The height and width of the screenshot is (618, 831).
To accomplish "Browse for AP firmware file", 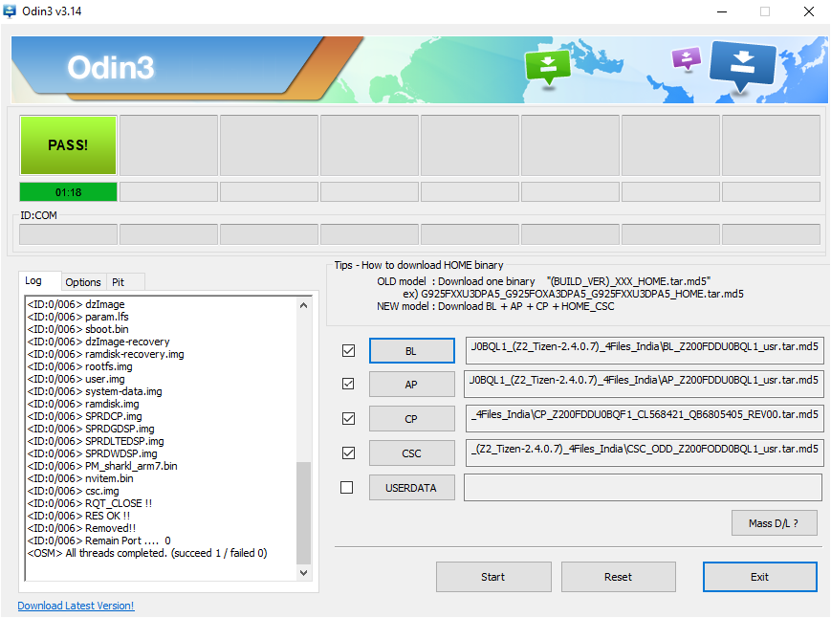I will pyautogui.click(x=412, y=385).
